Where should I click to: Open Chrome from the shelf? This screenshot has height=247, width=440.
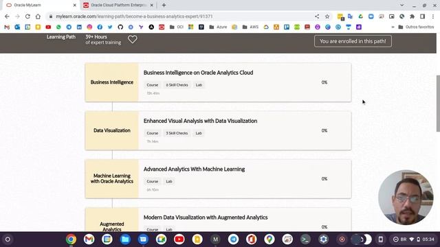[71, 239]
